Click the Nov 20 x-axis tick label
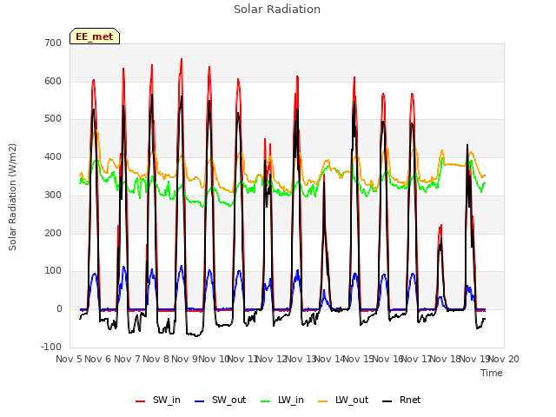 504,359
